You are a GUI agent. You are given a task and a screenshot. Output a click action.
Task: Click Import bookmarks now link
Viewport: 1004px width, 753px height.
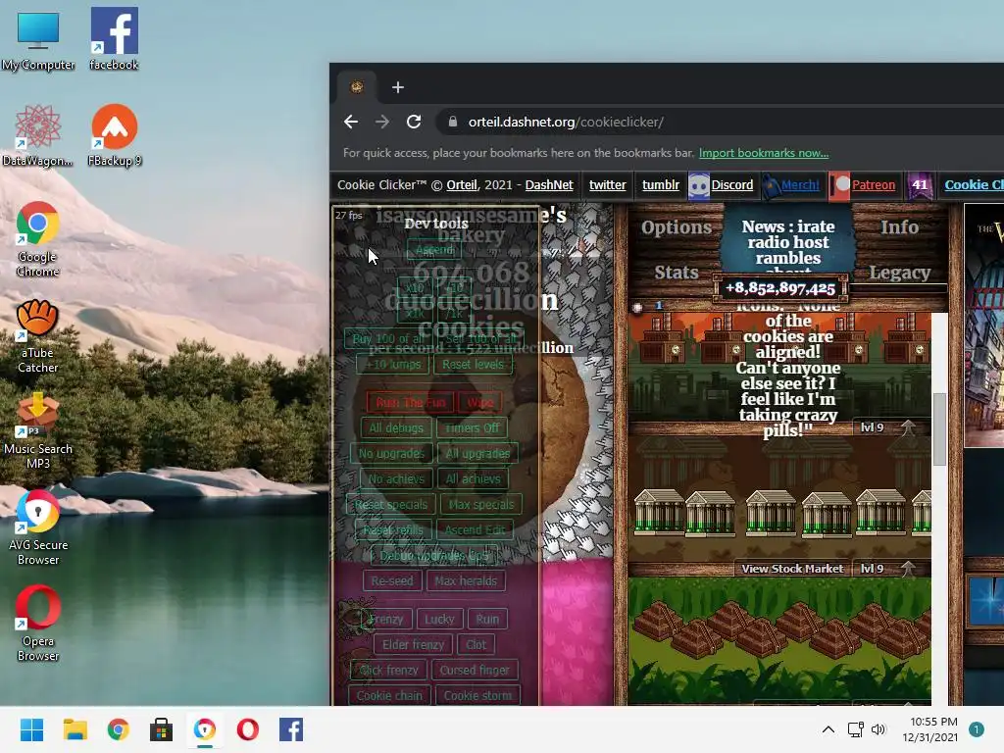[x=763, y=153]
